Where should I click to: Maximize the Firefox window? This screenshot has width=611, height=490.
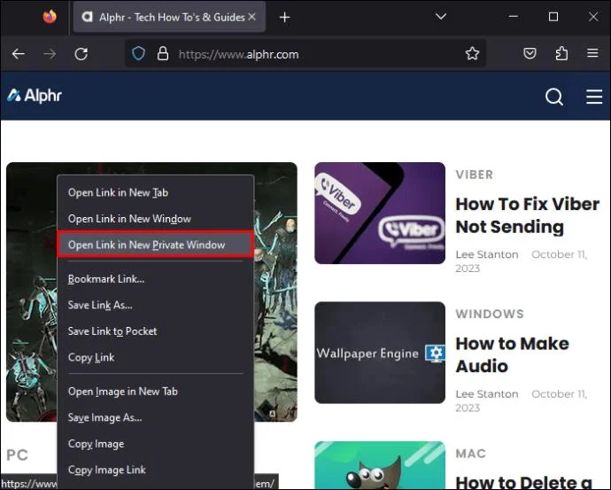click(553, 17)
